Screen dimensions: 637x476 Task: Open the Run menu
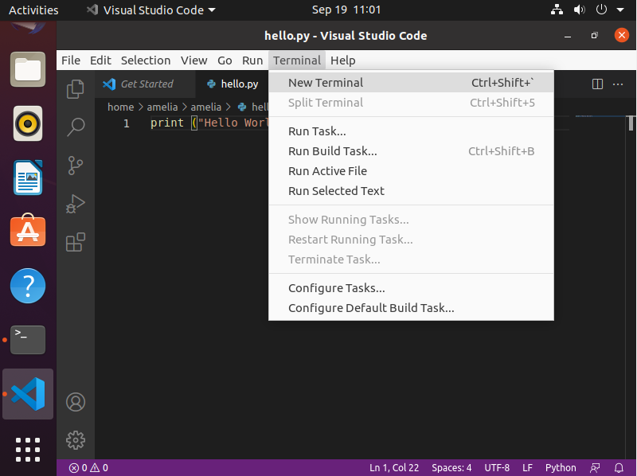pos(252,60)
